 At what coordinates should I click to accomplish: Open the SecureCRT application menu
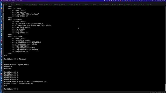pyautogui.click(x=6, y=1)
